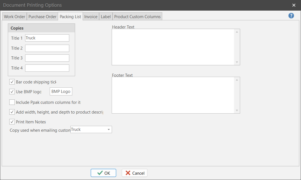Click the Title 1 field containing Truck
The image size is (301, 180).
click(x=47, y=38)
